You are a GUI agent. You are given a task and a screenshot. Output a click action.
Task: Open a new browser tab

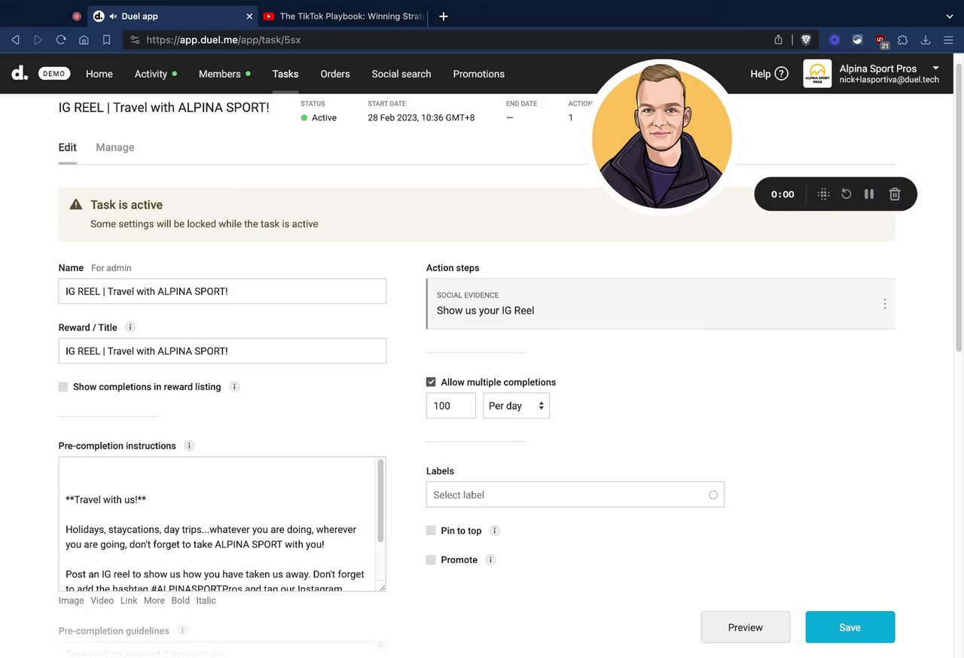pos(444,16)
